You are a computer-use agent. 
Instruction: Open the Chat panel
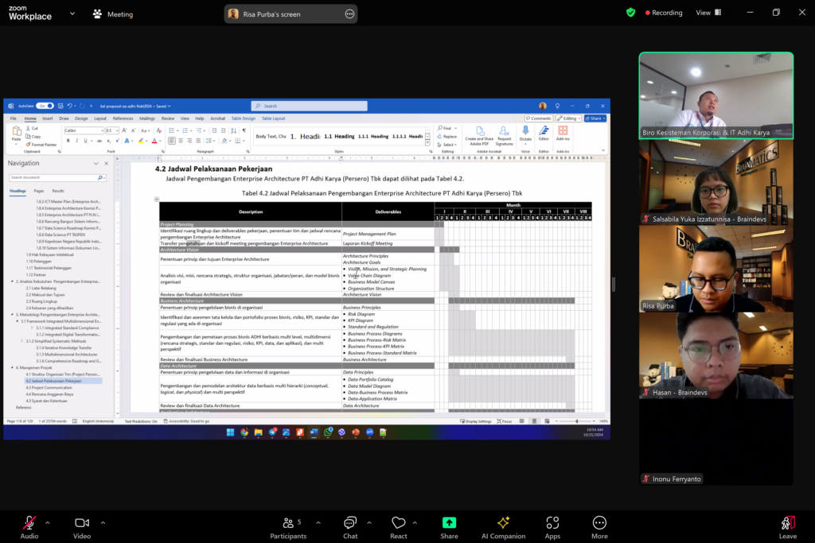349,523
